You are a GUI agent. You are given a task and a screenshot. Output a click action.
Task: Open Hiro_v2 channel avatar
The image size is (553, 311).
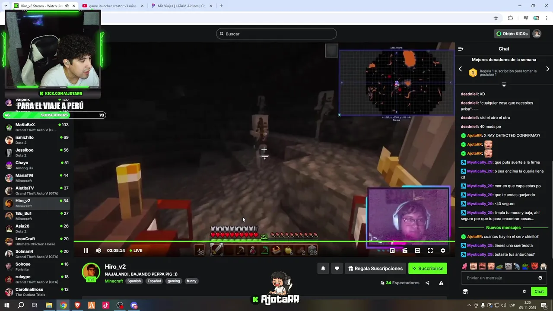91,273
